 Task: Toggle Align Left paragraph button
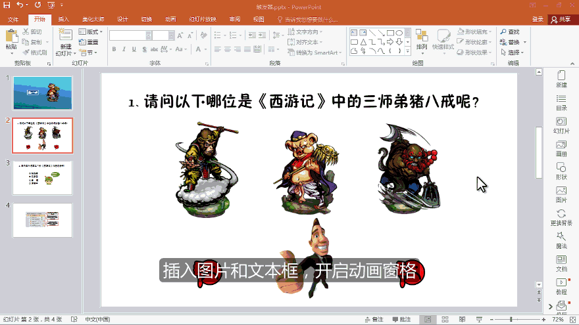218,49
